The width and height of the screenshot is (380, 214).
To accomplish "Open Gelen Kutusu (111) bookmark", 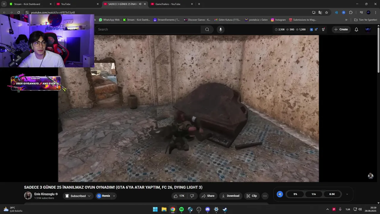I will click(x=227, y=20).
